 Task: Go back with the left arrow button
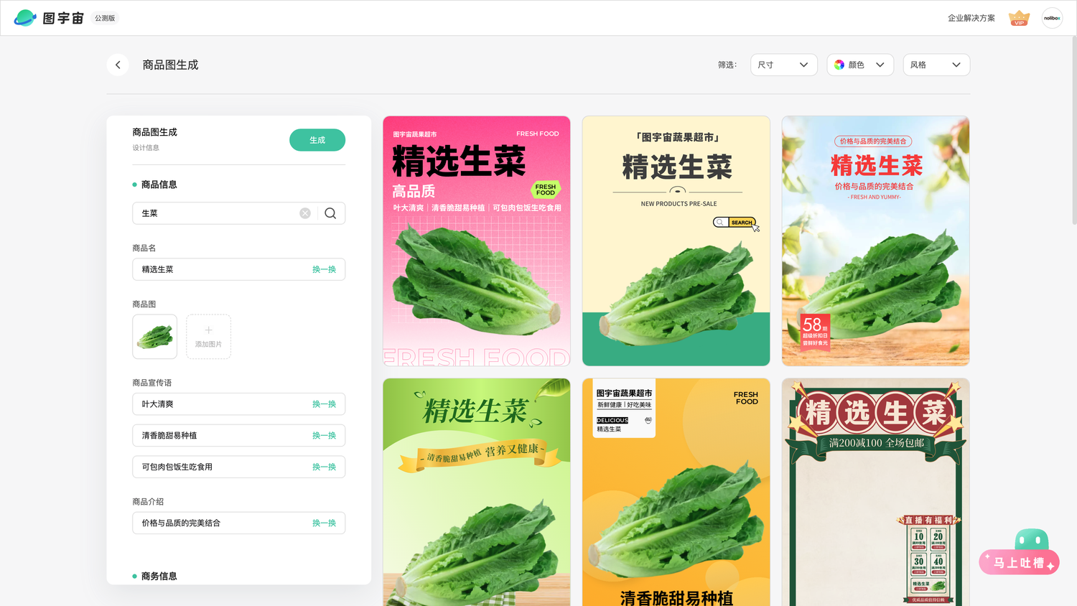(x=118, y=65)
